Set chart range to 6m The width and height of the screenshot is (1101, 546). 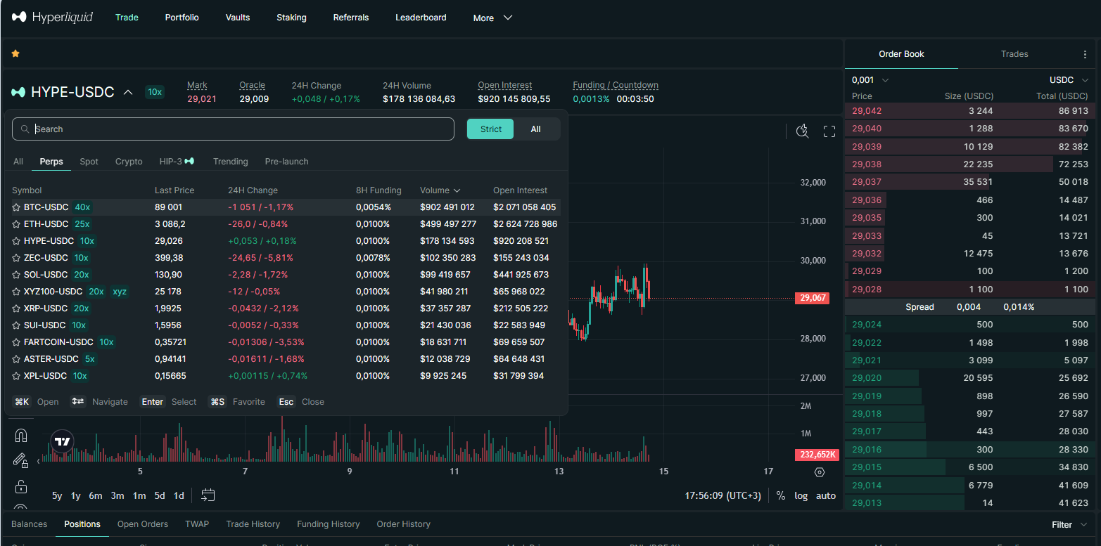click(x=96, y=495)
